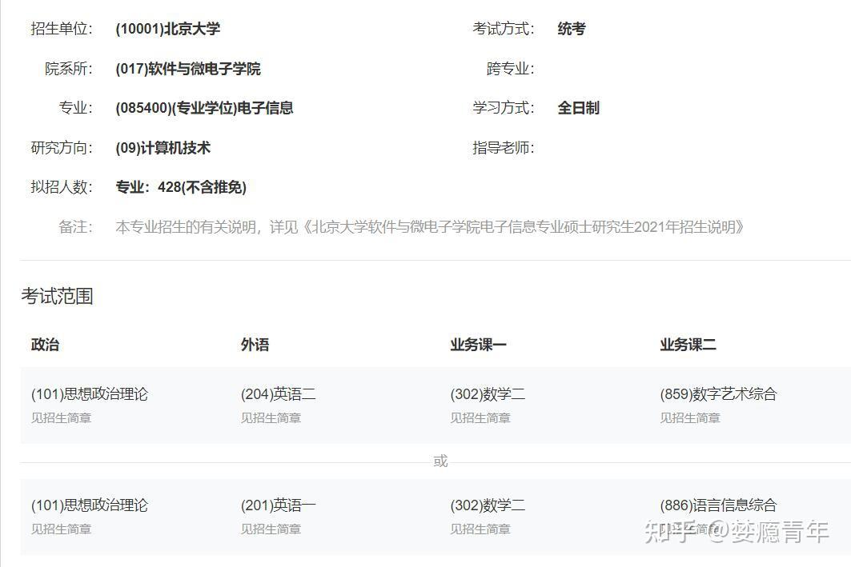Click the 备注 field label
Viewport: 851px width, 567px height.
(76, 226)
